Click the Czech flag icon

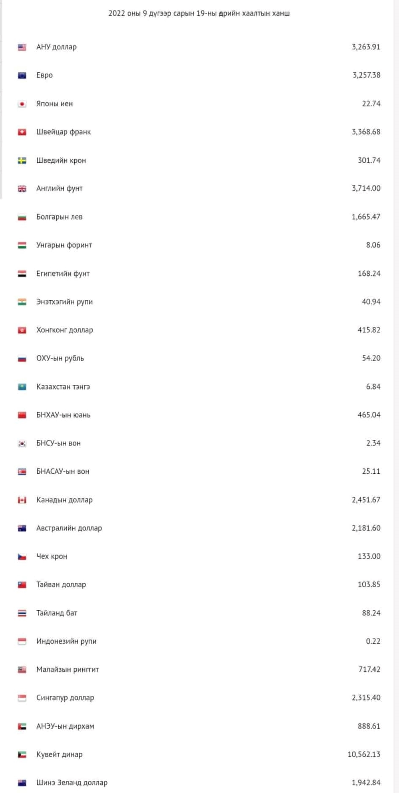[22, 557]
